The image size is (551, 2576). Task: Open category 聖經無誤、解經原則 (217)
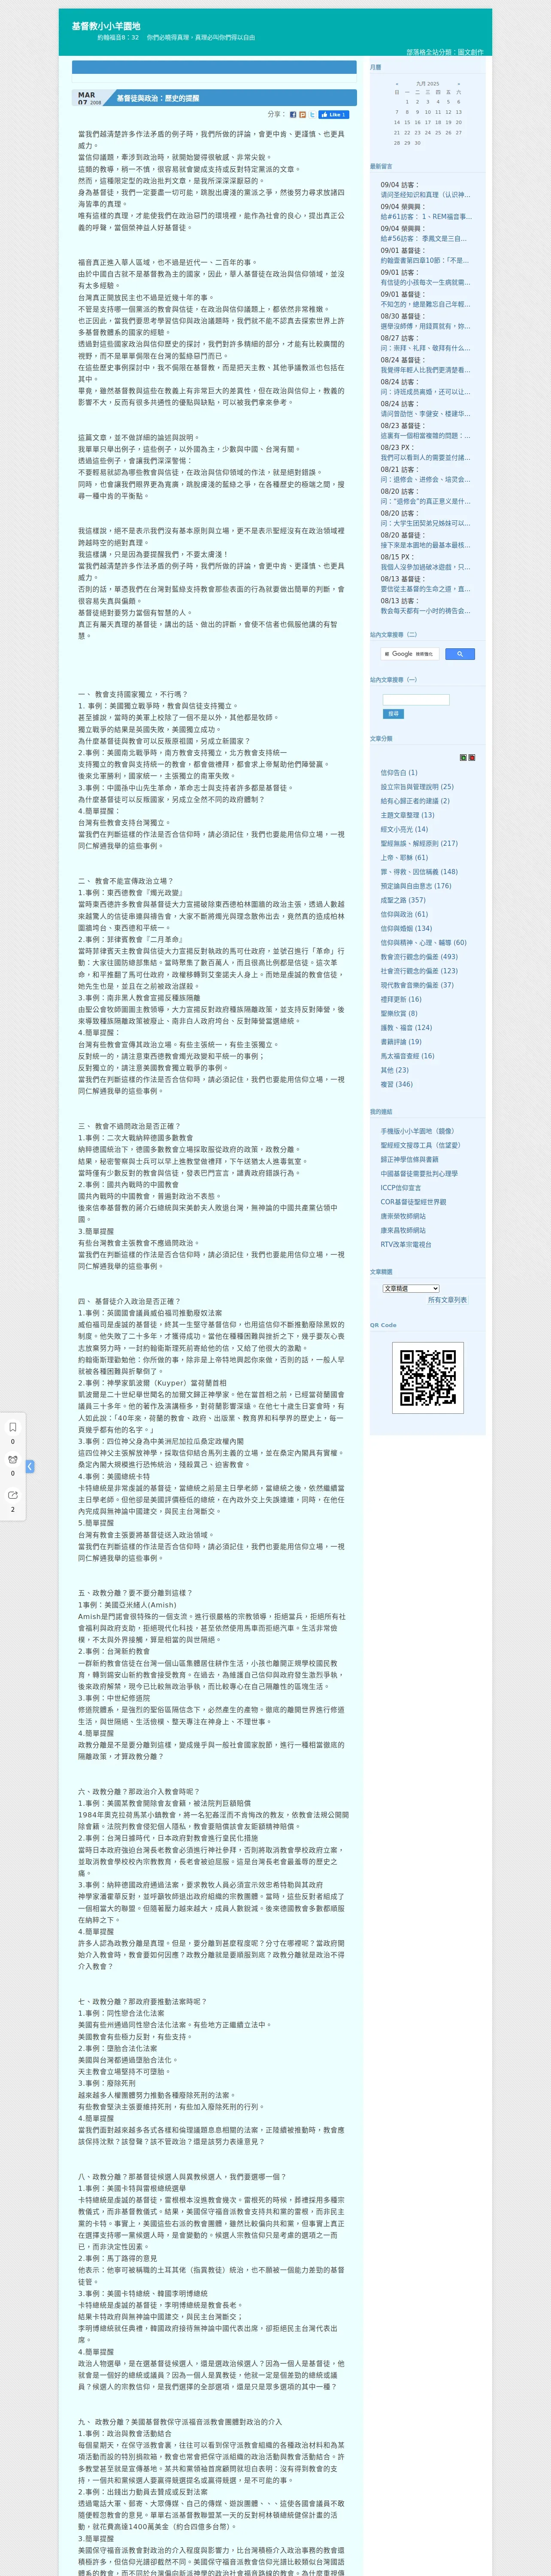(x=419, y=843)
